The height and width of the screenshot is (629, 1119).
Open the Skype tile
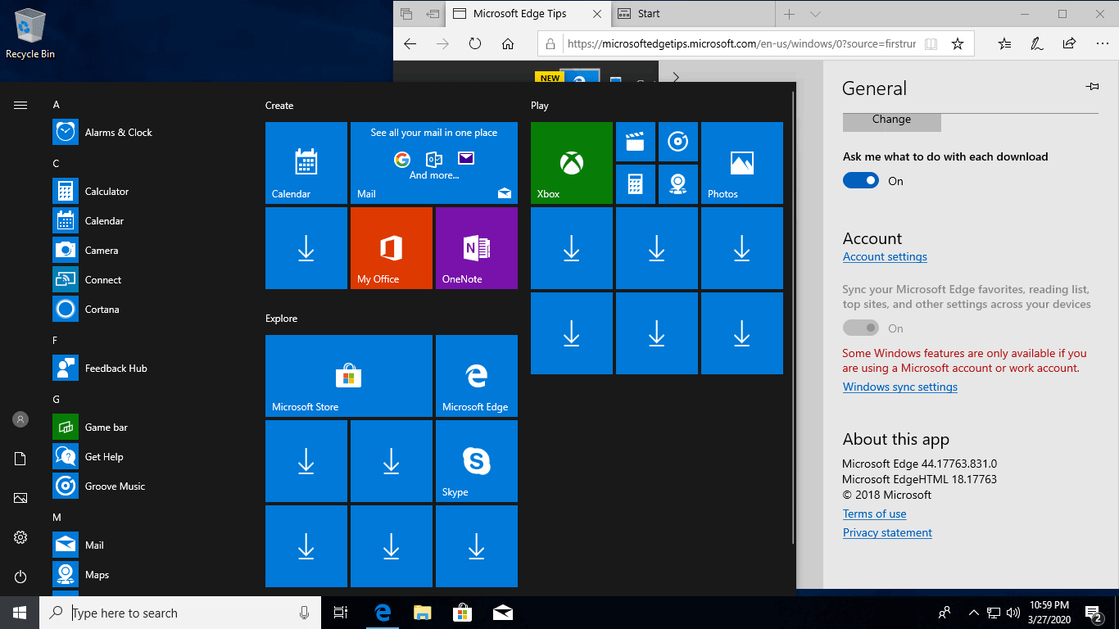pyautogui.click(x=477, y=461)
